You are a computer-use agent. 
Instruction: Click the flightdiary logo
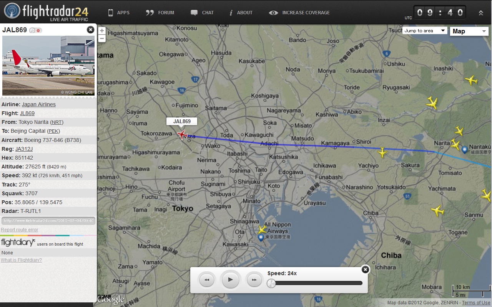click(x=18, y=243)
